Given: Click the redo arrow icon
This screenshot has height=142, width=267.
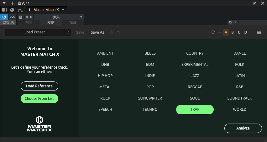Looking at the screenshot, I should pos(118,32).
